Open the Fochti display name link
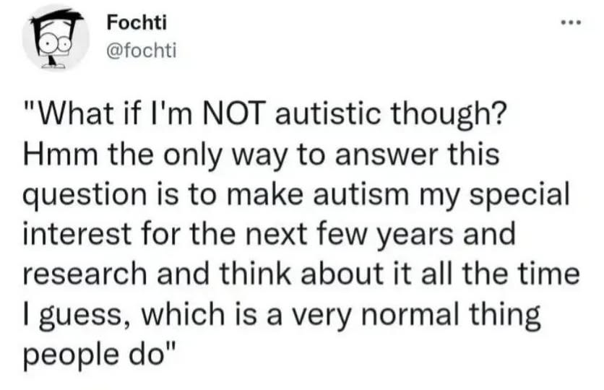 click(x=136, y=22)
